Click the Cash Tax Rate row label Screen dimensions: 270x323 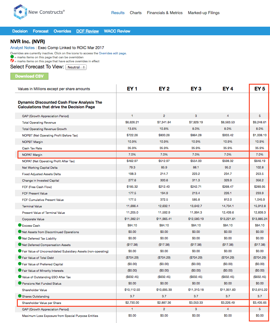32,148
